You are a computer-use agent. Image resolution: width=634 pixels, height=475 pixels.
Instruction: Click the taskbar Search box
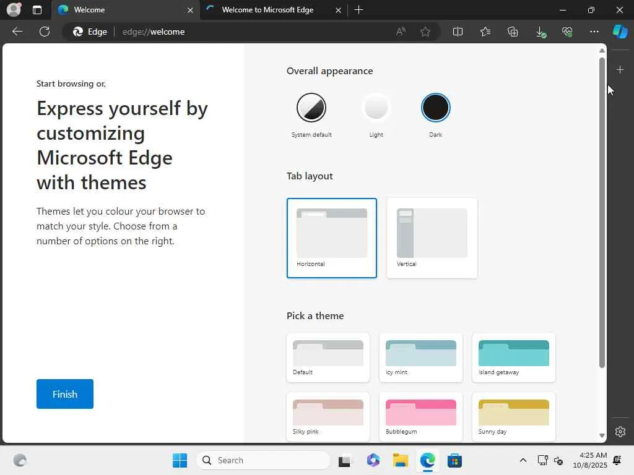[x=263, y=460]
